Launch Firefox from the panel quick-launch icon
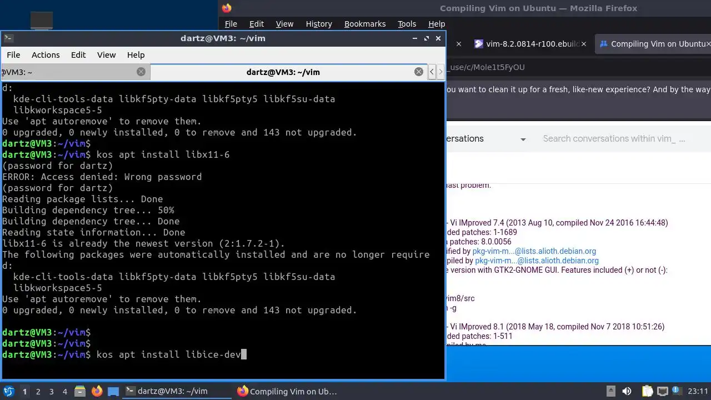The height and width of the screenshot is (400, 711). click(97, 391)
